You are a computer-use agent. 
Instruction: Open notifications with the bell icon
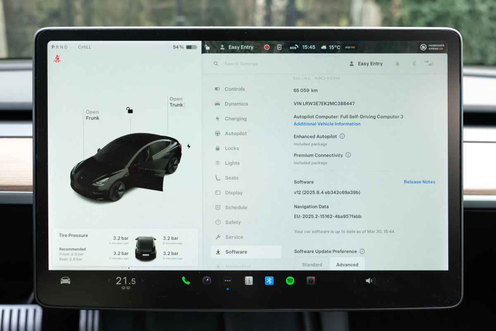(397, 64)
